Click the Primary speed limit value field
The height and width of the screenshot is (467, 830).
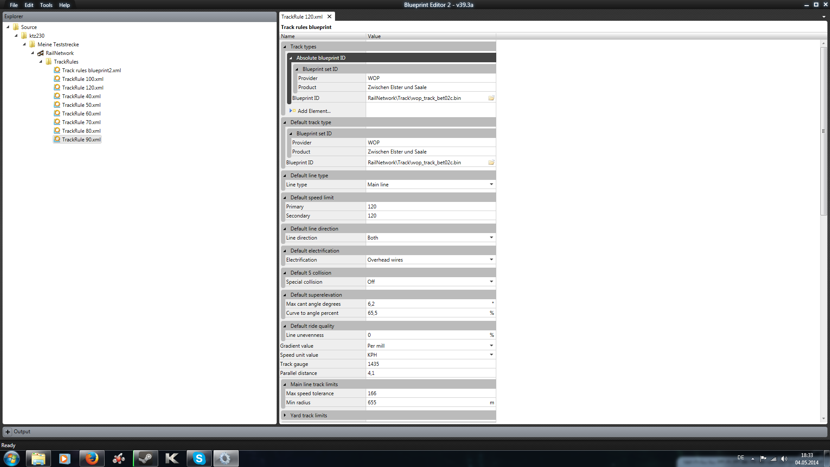point(430,207)
